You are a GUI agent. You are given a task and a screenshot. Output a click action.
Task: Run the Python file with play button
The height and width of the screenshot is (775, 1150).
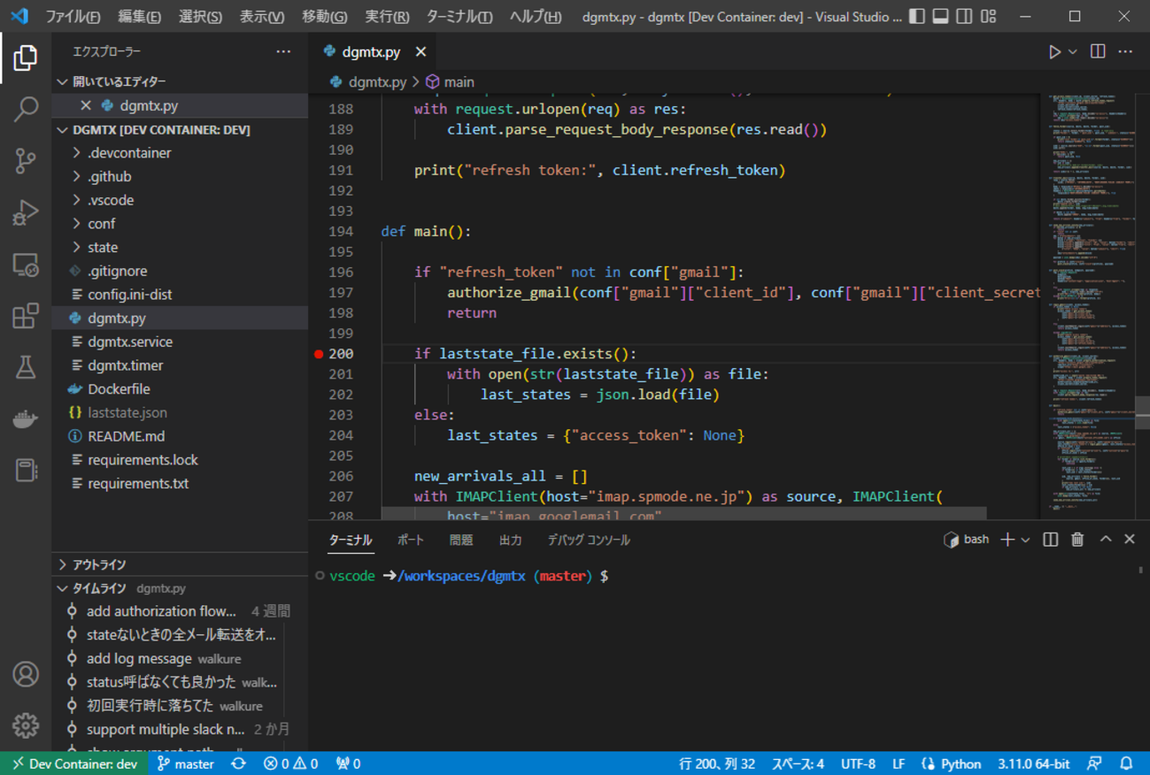(1054, 52)
